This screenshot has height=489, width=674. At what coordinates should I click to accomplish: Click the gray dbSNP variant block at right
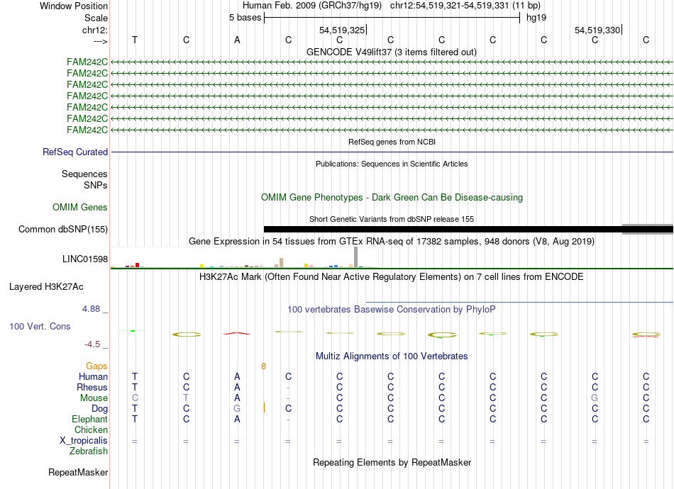pyautogui.click(x=648, y=229)
